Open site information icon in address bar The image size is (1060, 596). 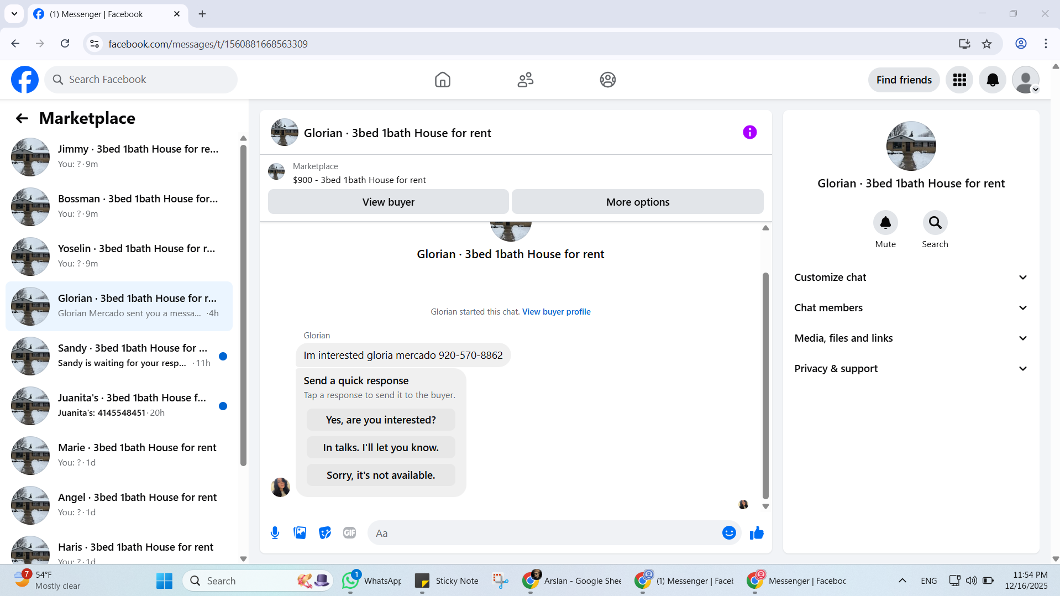point(95,44)
